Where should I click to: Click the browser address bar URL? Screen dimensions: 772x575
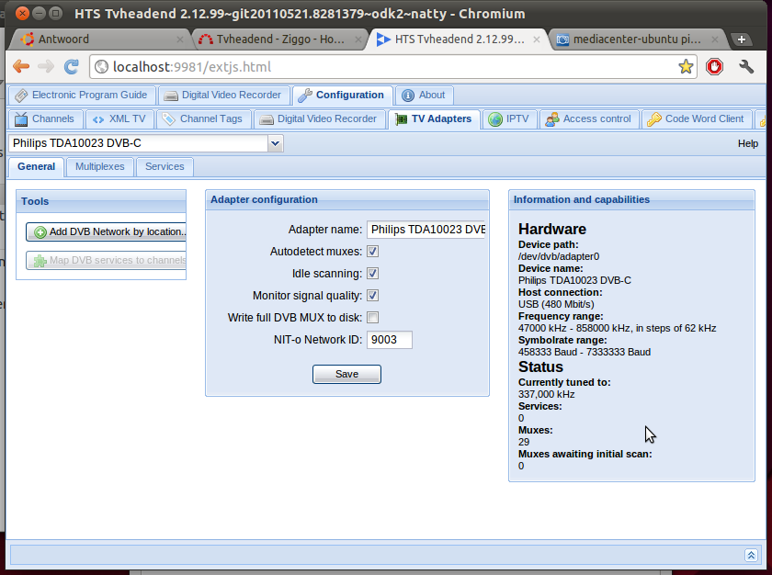(192, 67)
